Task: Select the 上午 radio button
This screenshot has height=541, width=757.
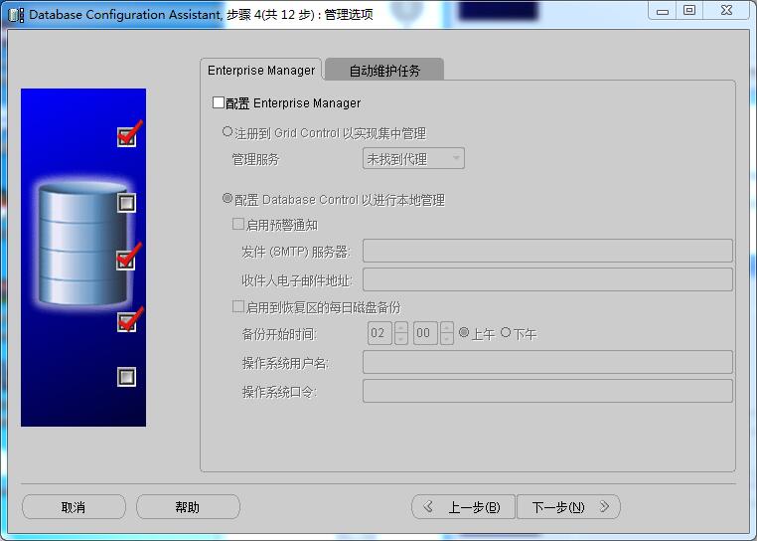Action: pyautogui.click(x=464, y=332)
